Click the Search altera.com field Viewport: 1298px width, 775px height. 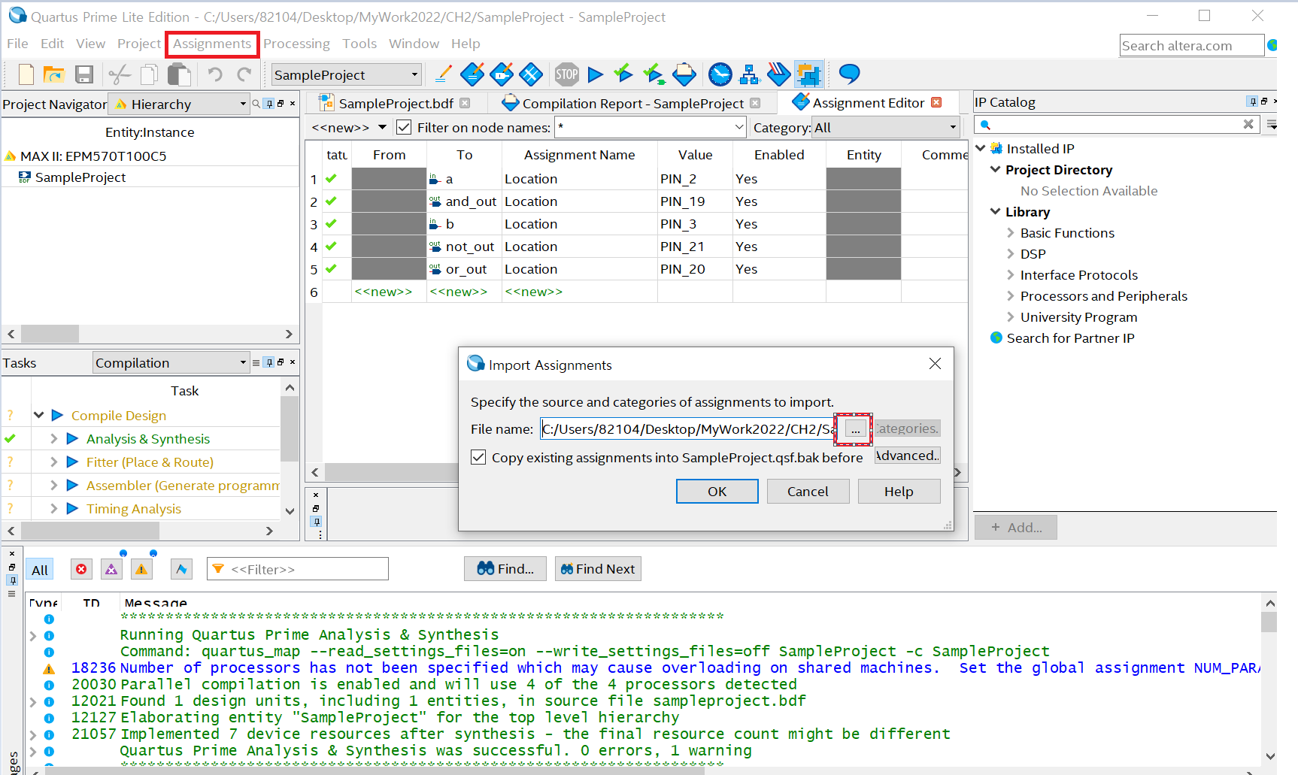click(x=1191, y=45)
